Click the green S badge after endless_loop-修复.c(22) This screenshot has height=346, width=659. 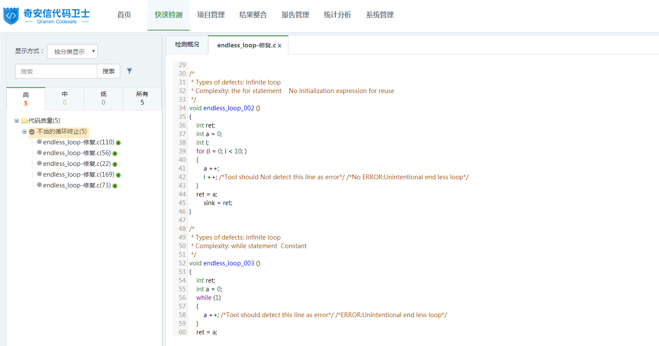[x=115, y=164]
